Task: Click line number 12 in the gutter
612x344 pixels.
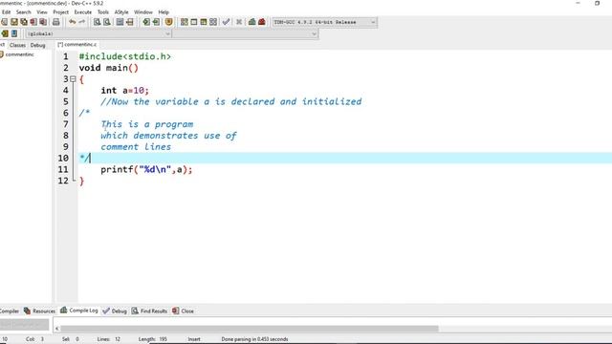Action: 63,181
